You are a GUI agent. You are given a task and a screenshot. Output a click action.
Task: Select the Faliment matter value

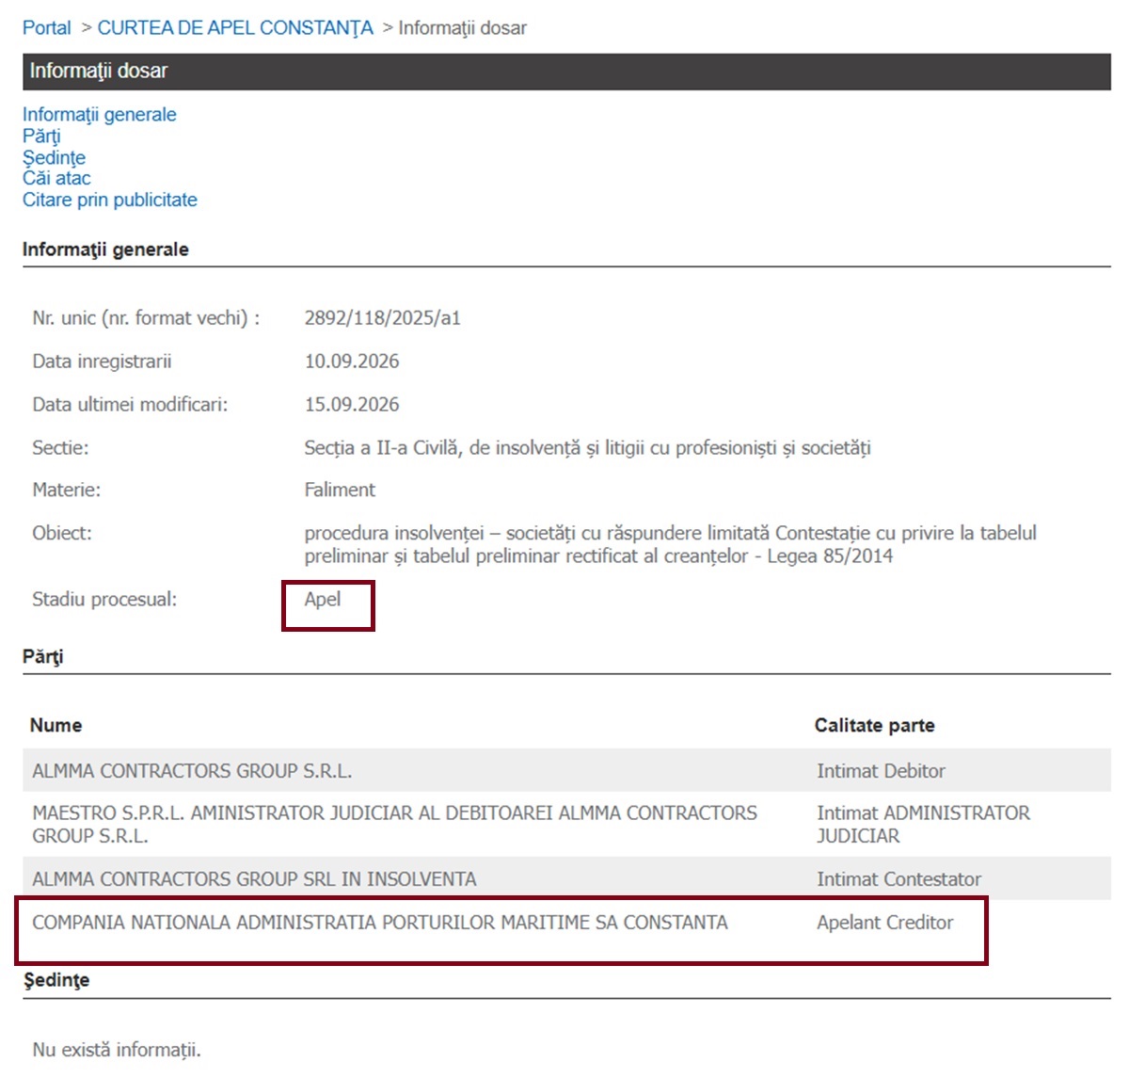[x=340, y=490]
